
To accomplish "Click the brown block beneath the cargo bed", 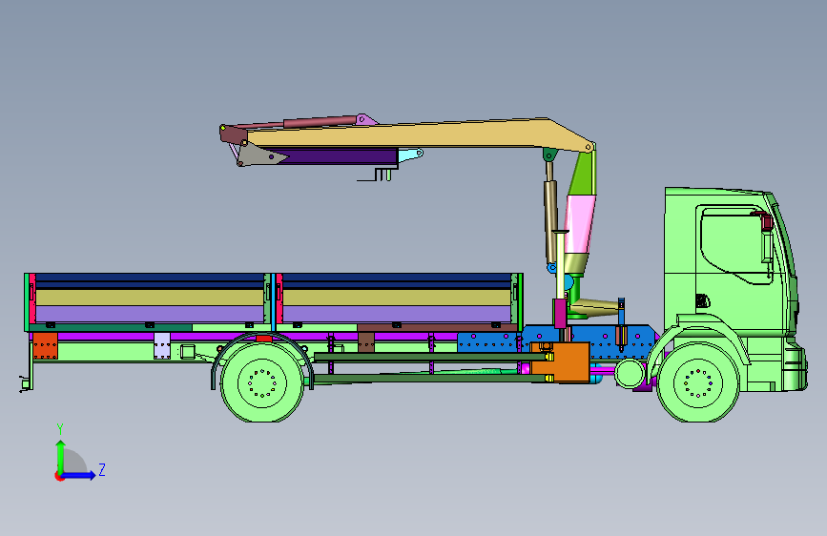I will (x=366, y=340).
